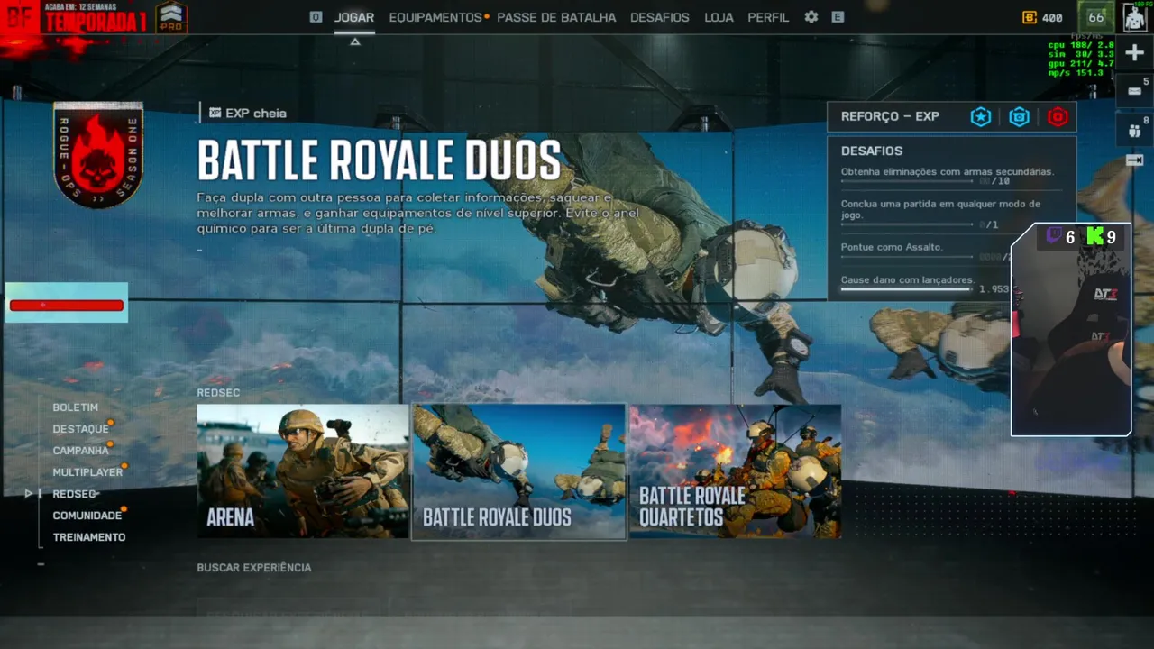Open MULTIPLAYER in the side menu

click(87, 472)
